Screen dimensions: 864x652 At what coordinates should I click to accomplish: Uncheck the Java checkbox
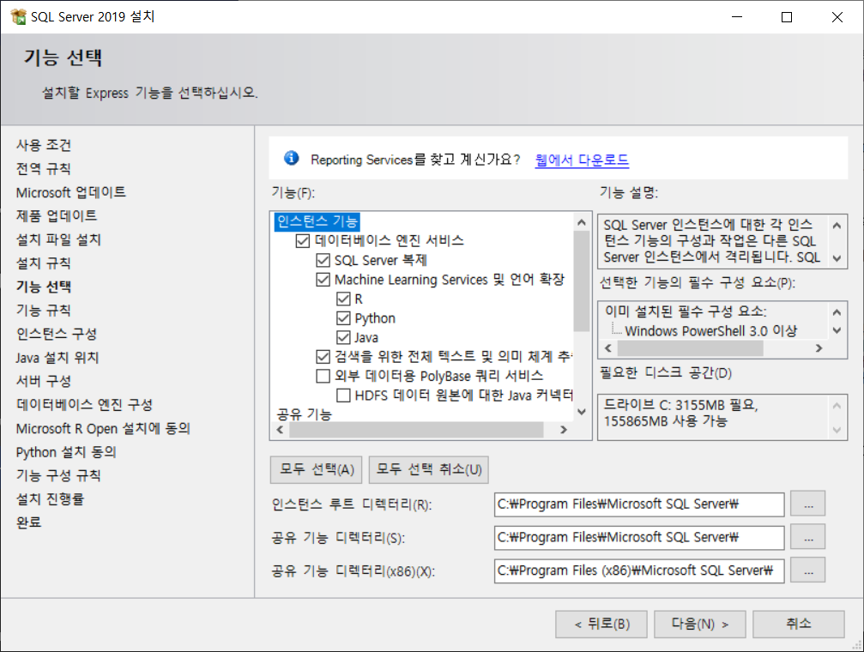pyautogui.click(x=343, y=337)
